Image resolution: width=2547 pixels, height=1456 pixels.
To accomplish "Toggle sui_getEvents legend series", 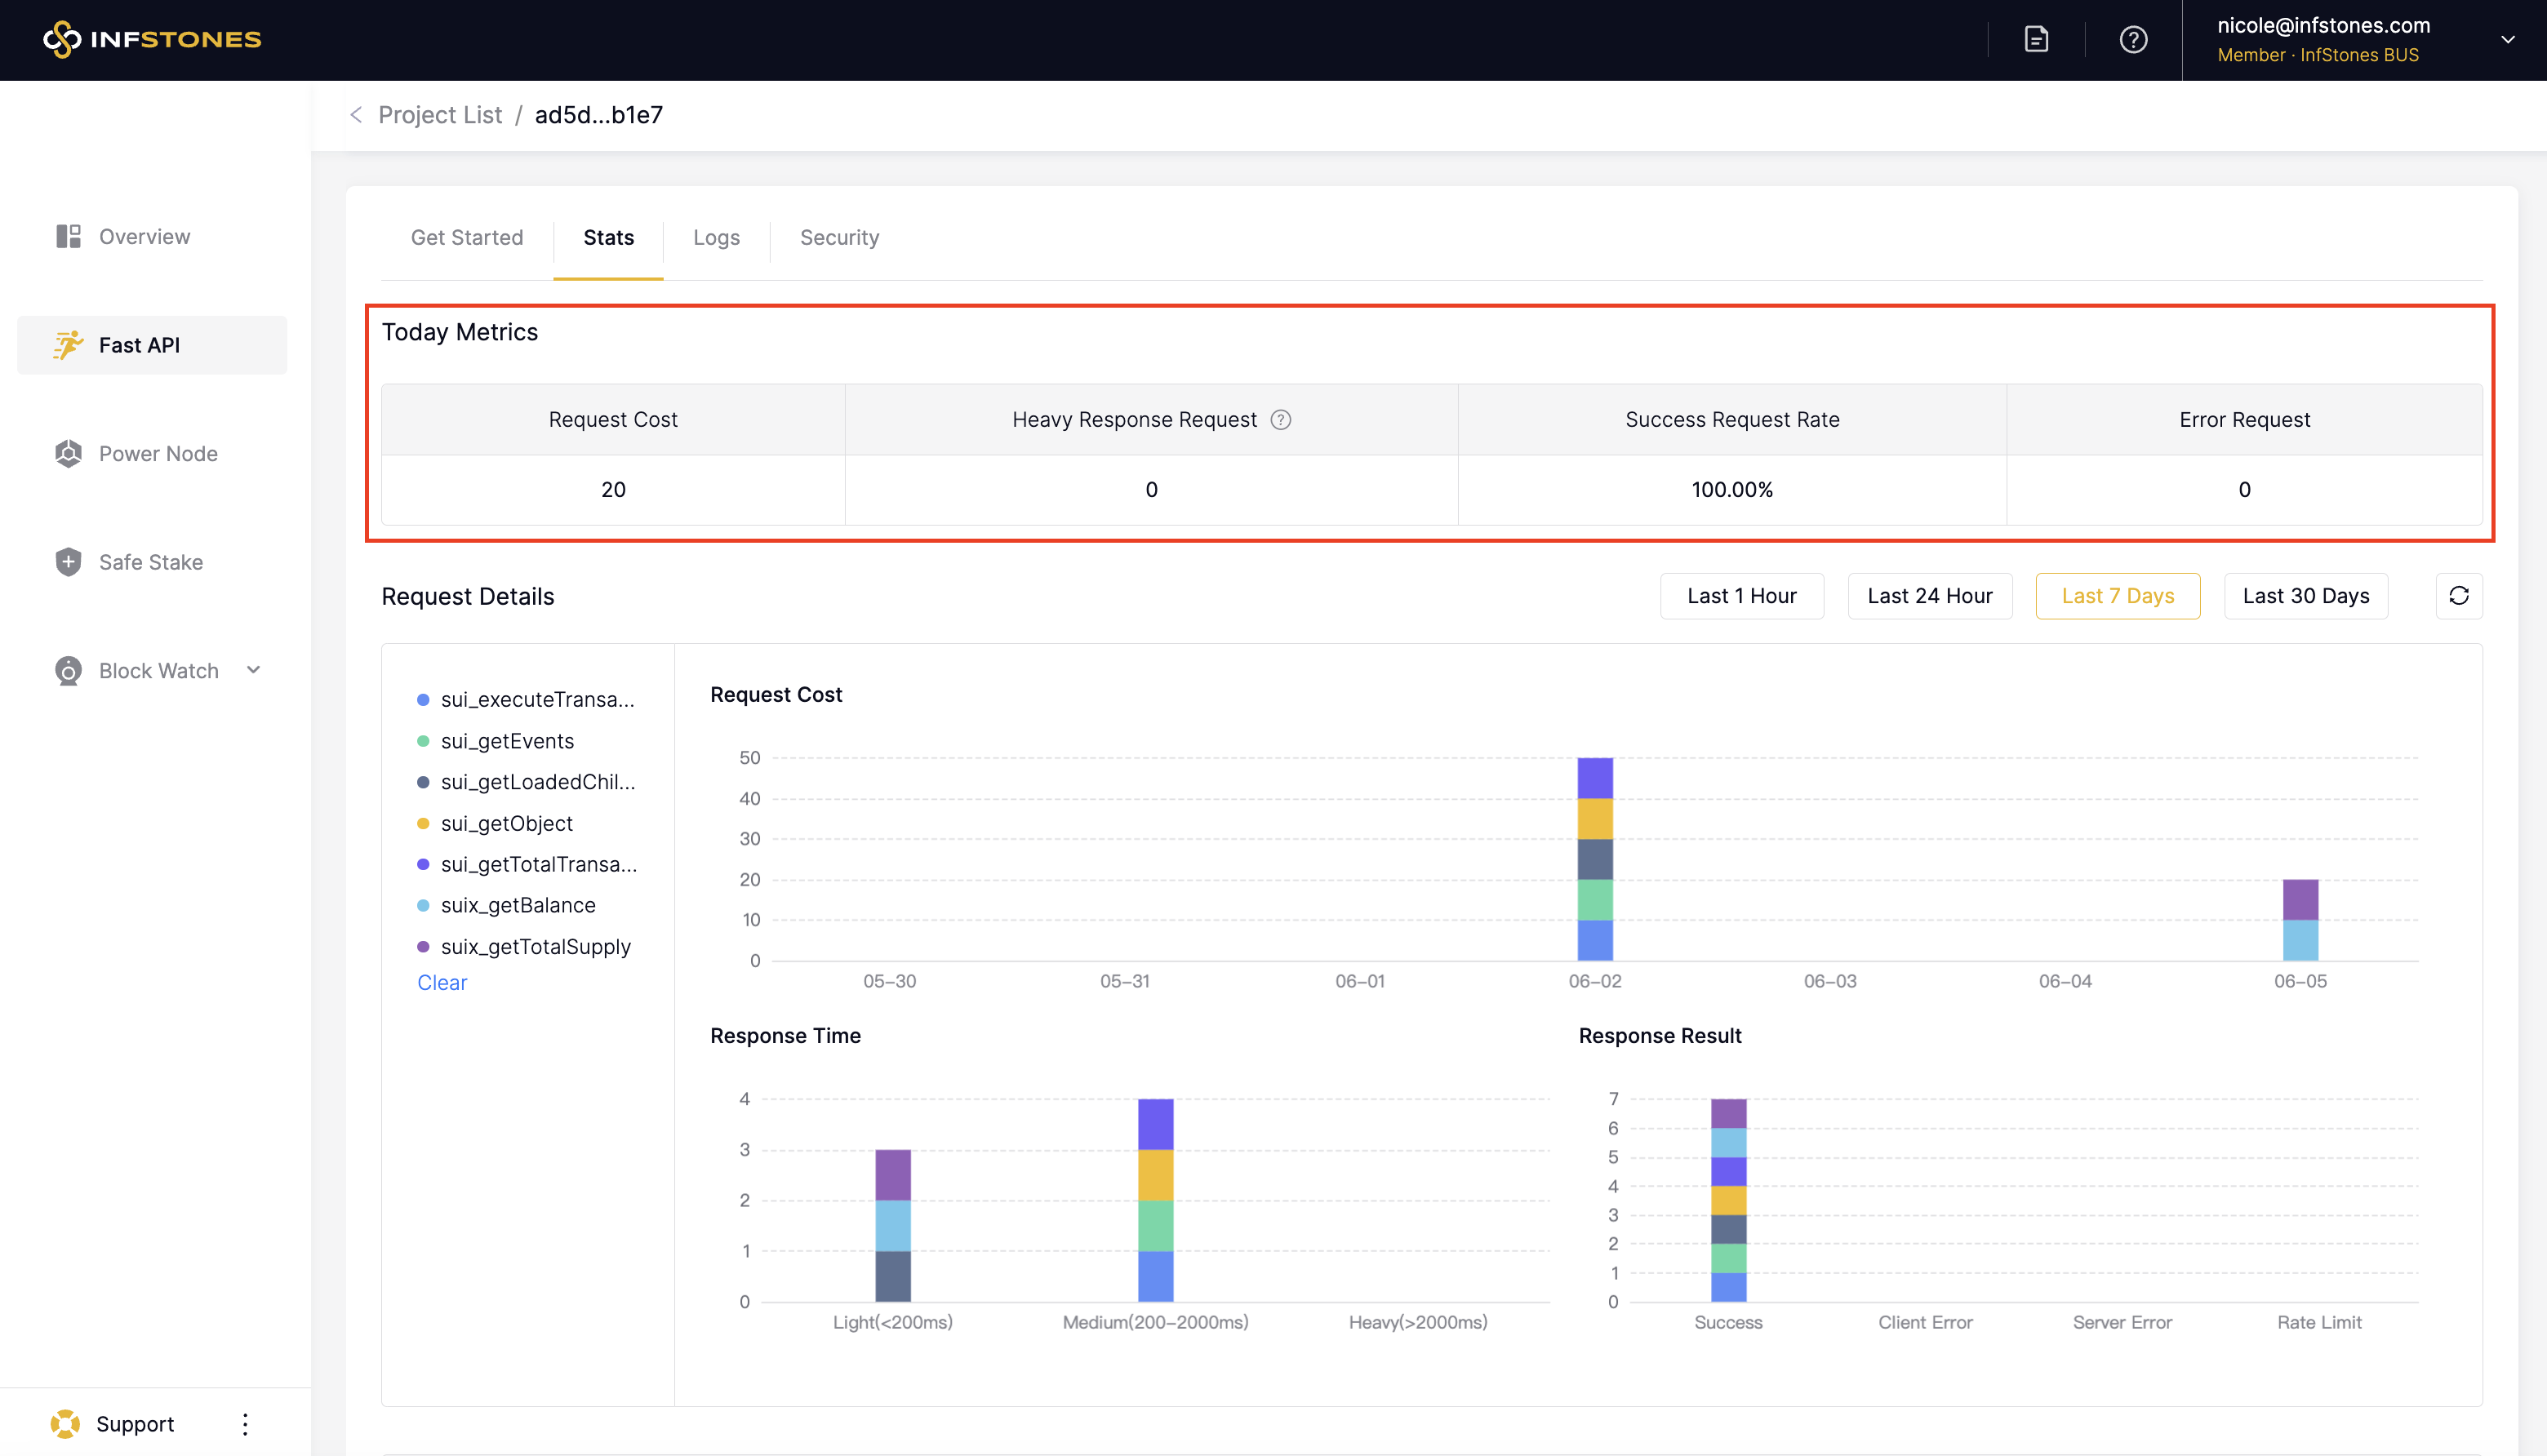I will [x=506, y=741].
